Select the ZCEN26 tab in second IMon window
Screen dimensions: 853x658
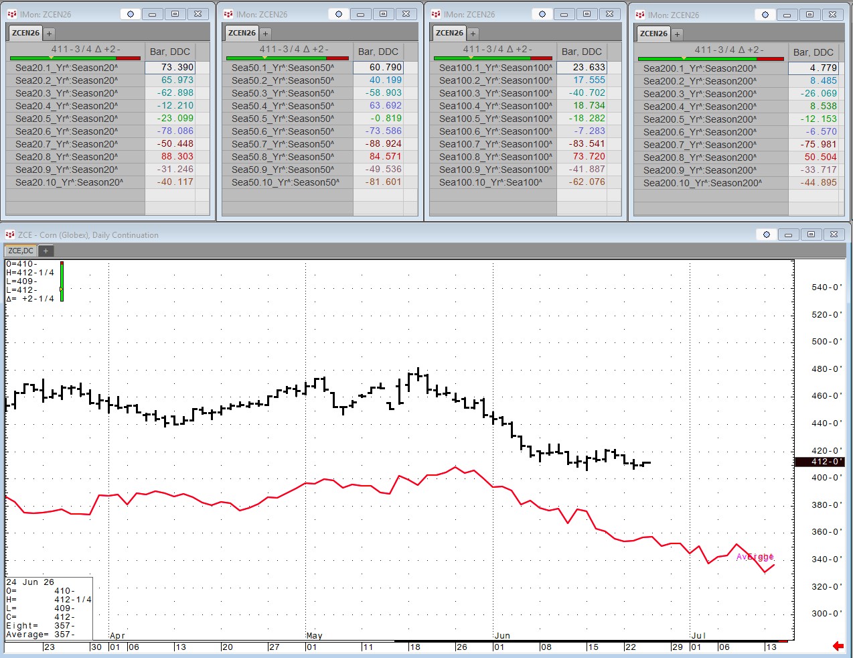(x=242, y=33)
